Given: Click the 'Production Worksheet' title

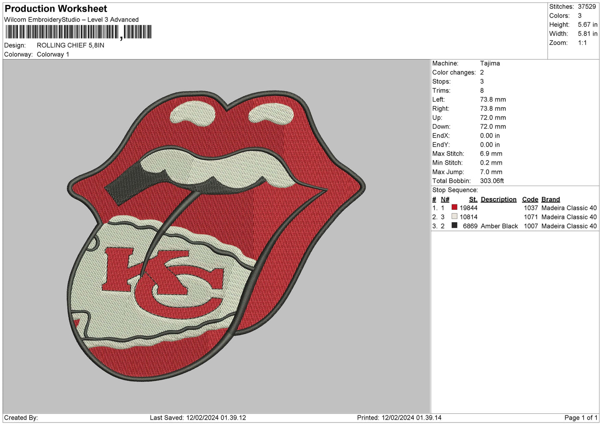Looking at the screenshot, I should click(x=56, y=9).
